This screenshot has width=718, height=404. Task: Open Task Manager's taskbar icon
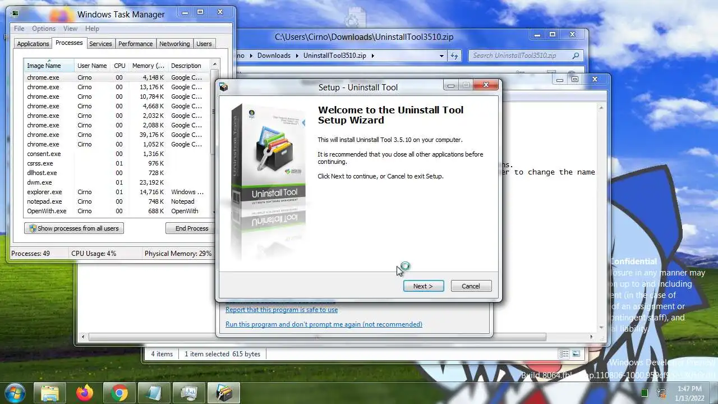coord(188,393)
